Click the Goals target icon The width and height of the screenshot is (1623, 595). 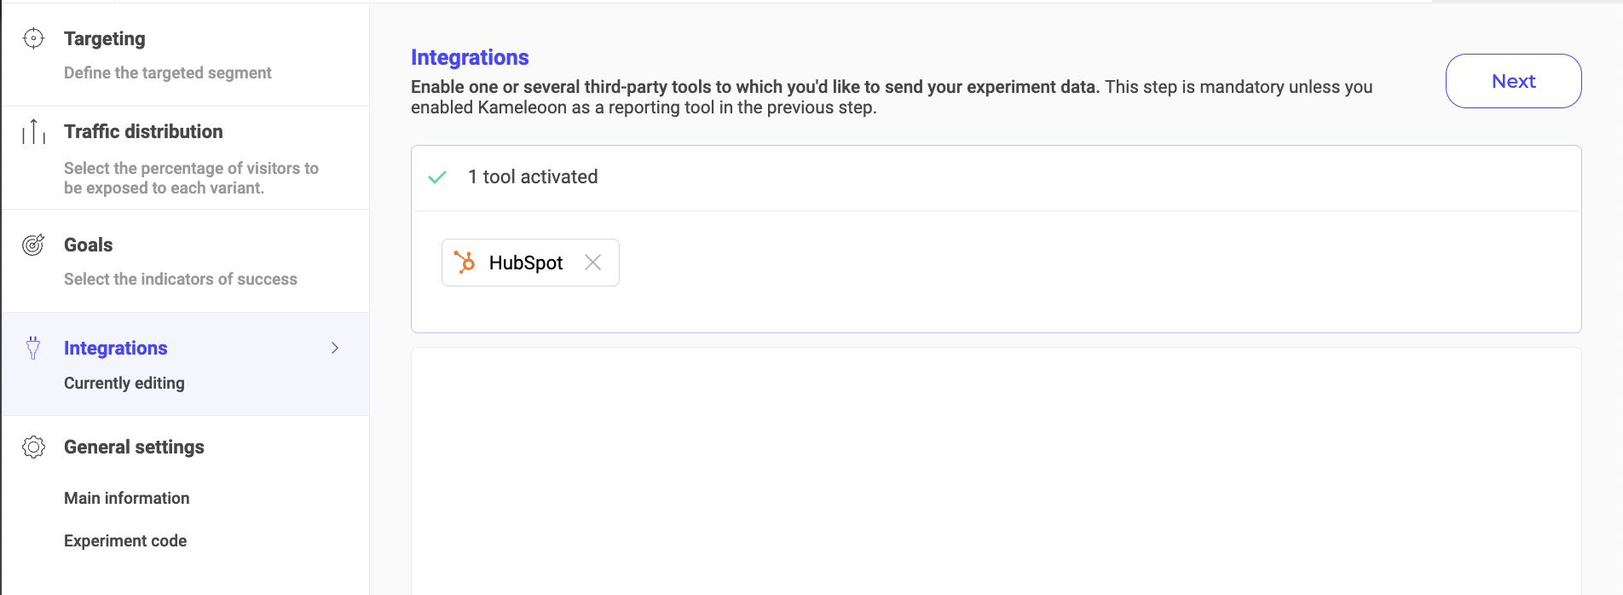[x=33, y=246]
